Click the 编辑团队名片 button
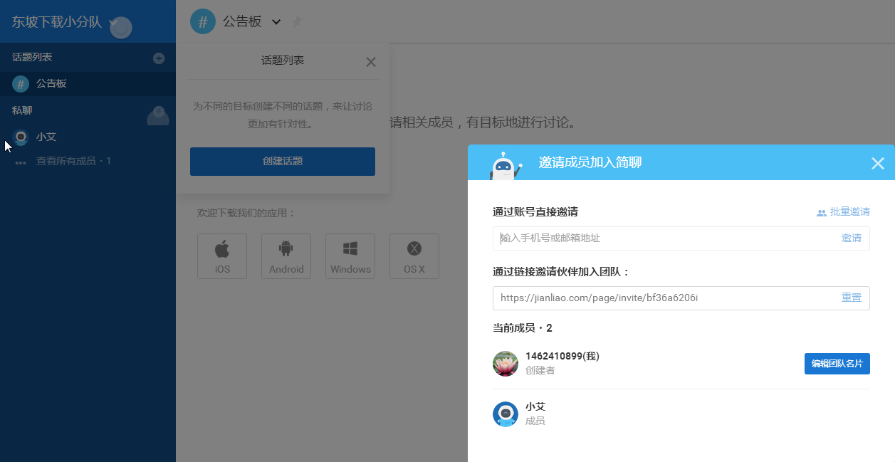This screenshot has height=462, width=895. click(x=837, y=364)
